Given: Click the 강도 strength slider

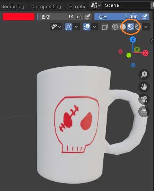Looking at the screenshot, I should (x=118, y=17).
